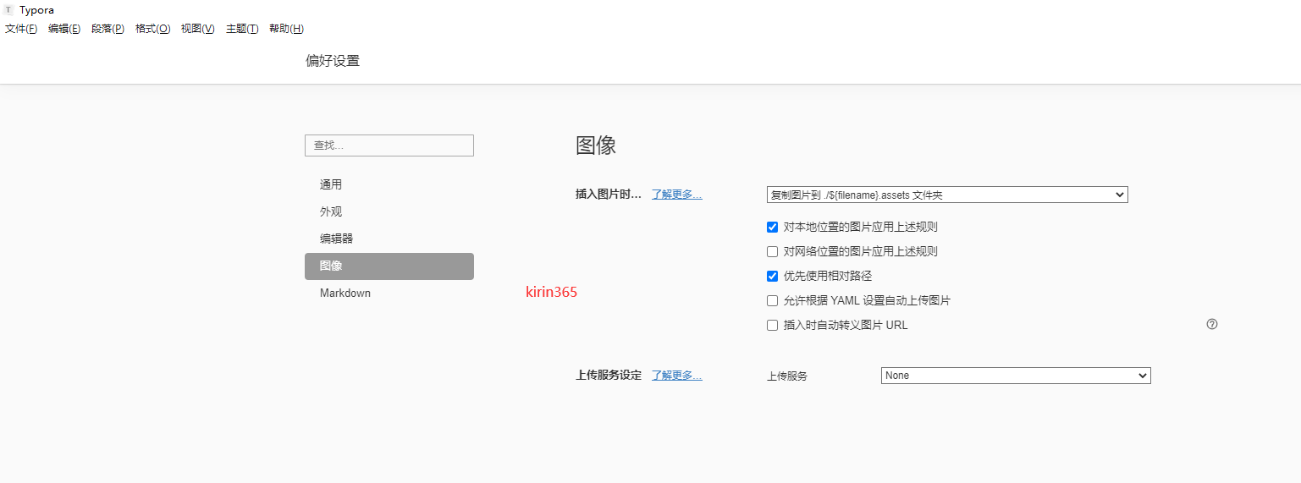Open the 格式(O) menu

[x=152, y=29]
